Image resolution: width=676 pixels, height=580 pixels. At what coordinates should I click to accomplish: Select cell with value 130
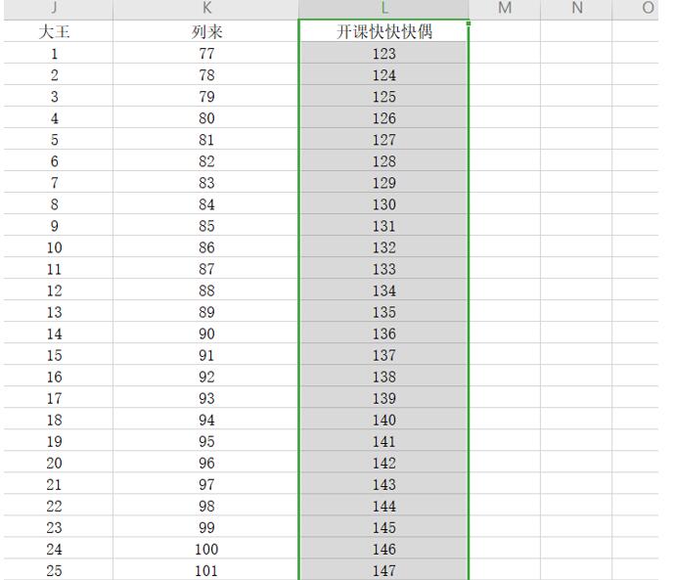tap(383, 204)
